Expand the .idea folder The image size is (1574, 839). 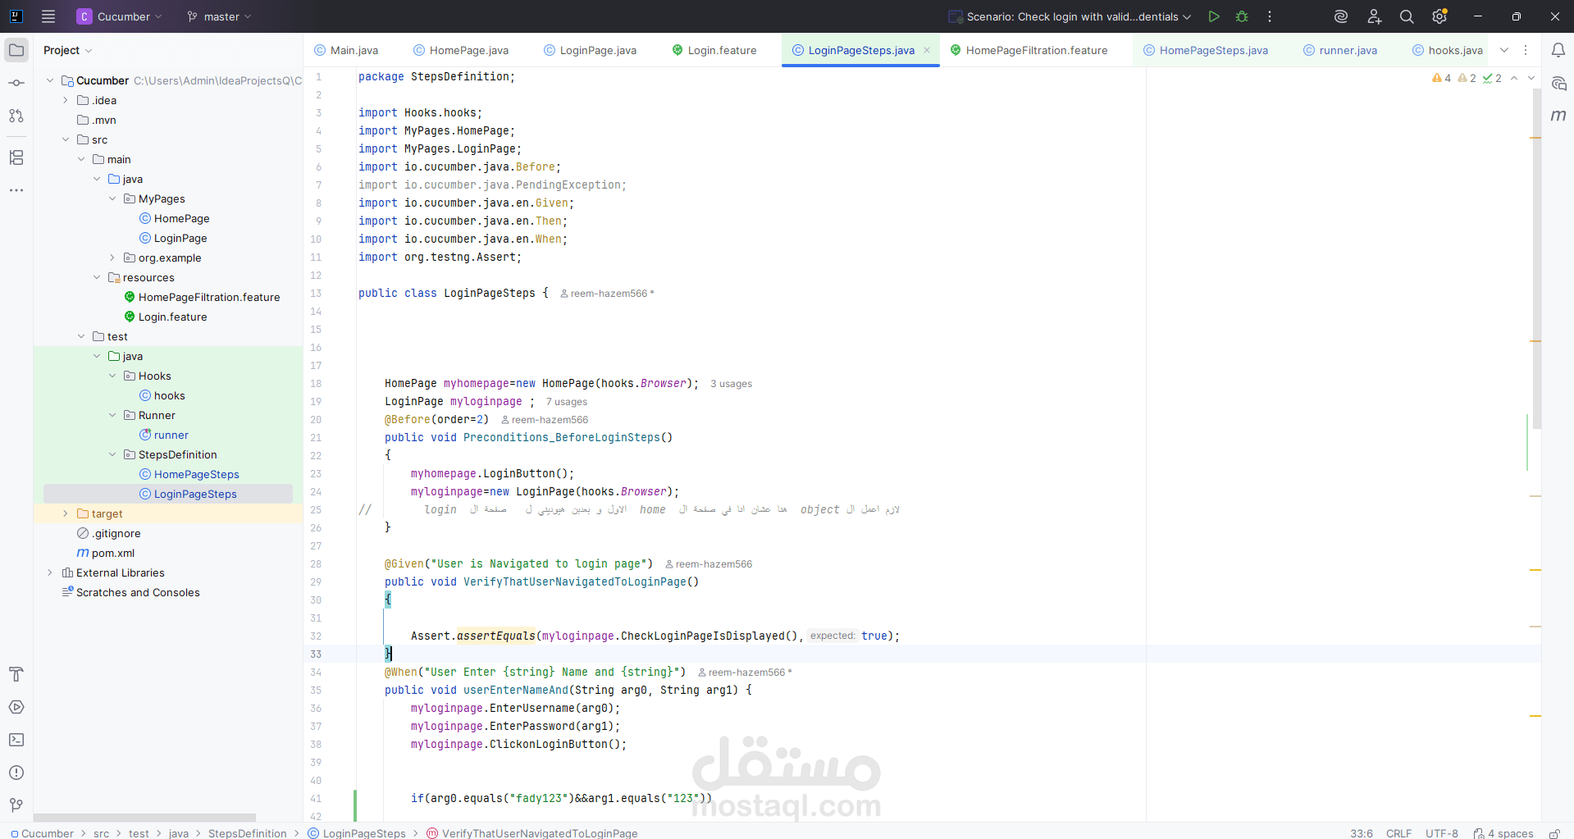(x=66, y=100)
